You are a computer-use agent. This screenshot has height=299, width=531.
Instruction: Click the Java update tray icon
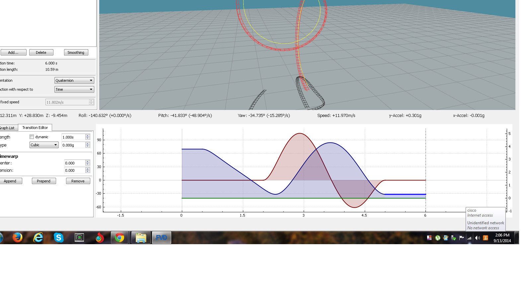(x=486, y=238)
